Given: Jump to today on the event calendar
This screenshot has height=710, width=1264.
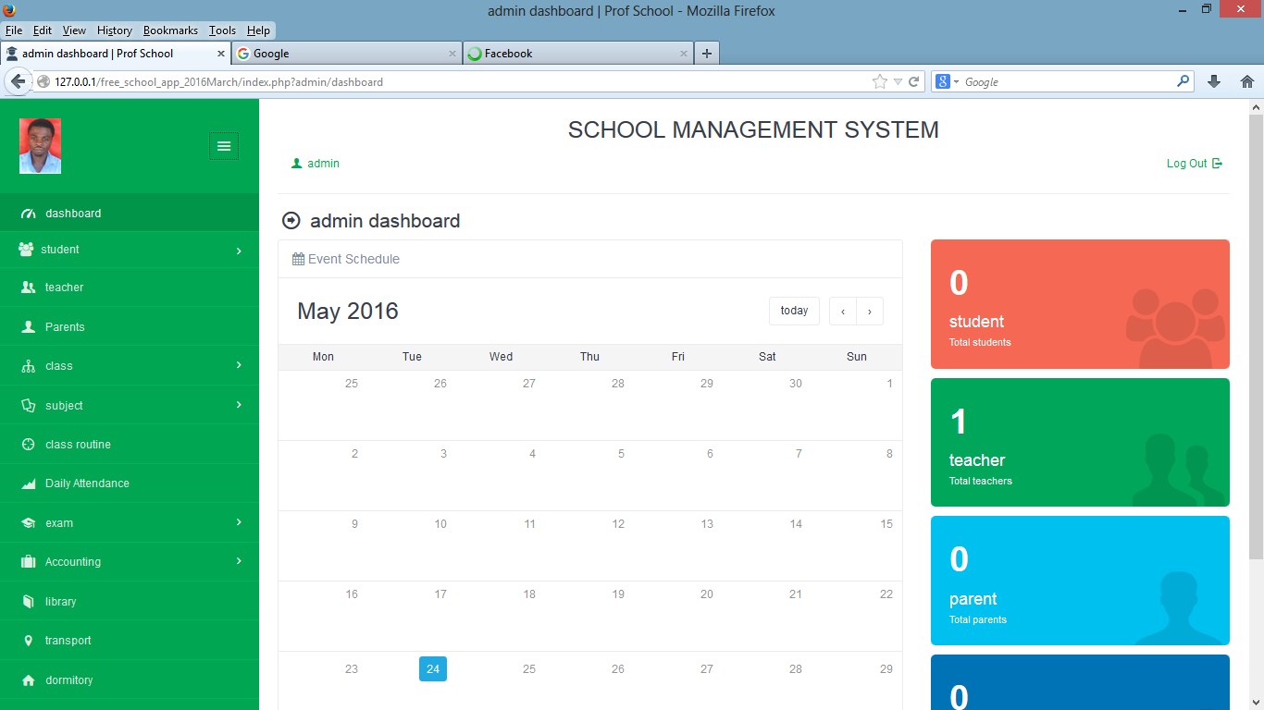Looking at the screenshot, I should [793, 311].
